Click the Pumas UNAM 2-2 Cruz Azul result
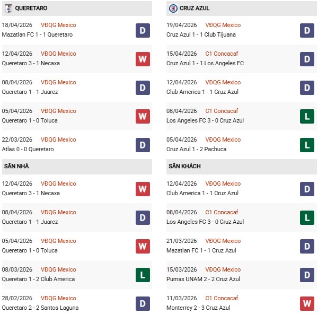This screenshot has width=318, height=314. click(201, 279)
